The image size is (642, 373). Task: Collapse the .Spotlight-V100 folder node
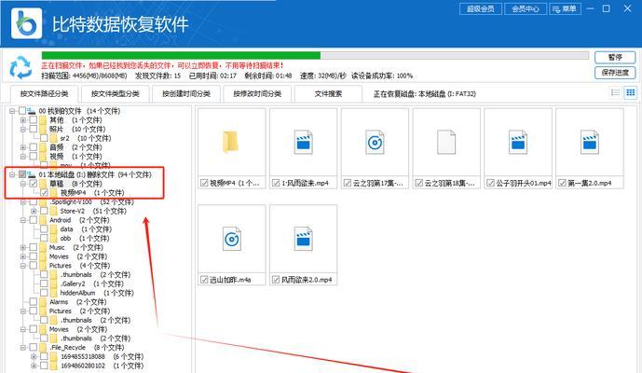click(x=23, y=202)
